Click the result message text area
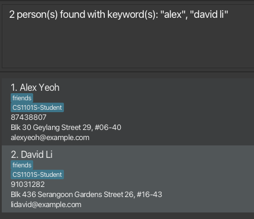Screen dimensions: 254x219 [128, 36]
